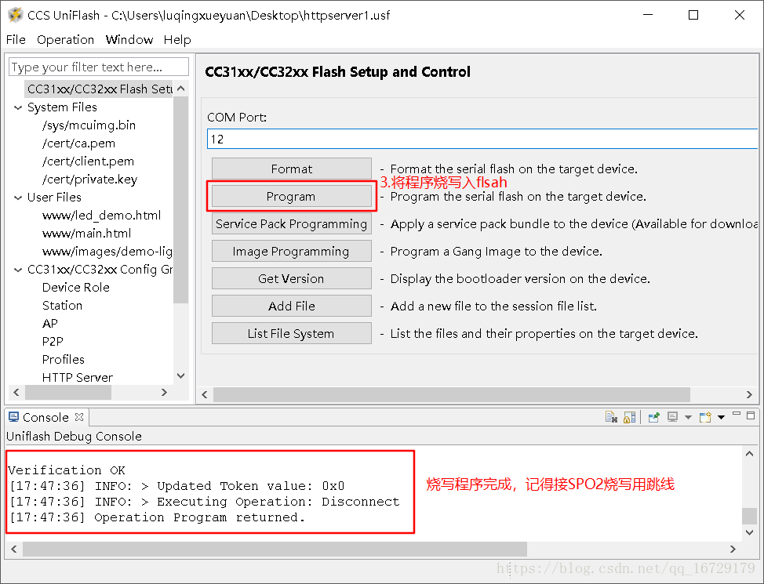Image resolution: width=764 pixels, height=584 pixels.
Task: Select /cert/ca.pem in the tree
Action: [78, 143]
